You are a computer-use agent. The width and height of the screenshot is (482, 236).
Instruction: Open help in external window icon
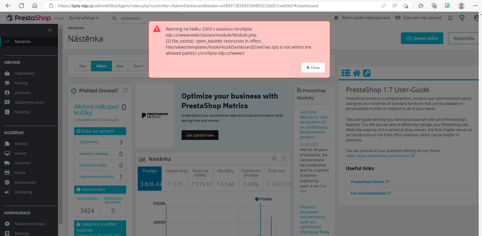[367, 73]
